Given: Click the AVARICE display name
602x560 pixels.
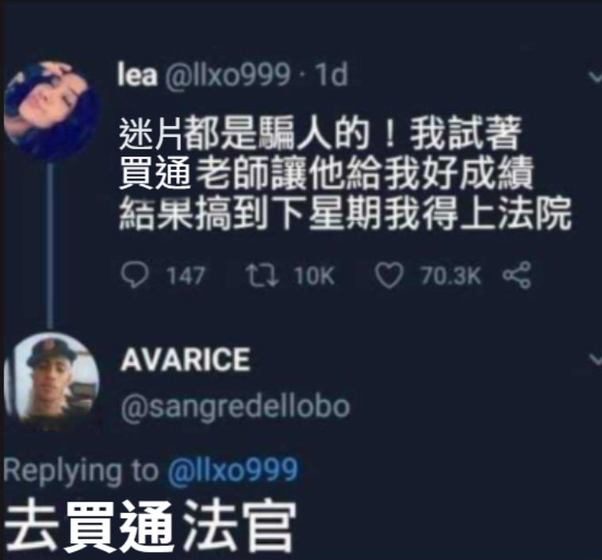Looking at the screenshot, I should click(x=185, y=360).
